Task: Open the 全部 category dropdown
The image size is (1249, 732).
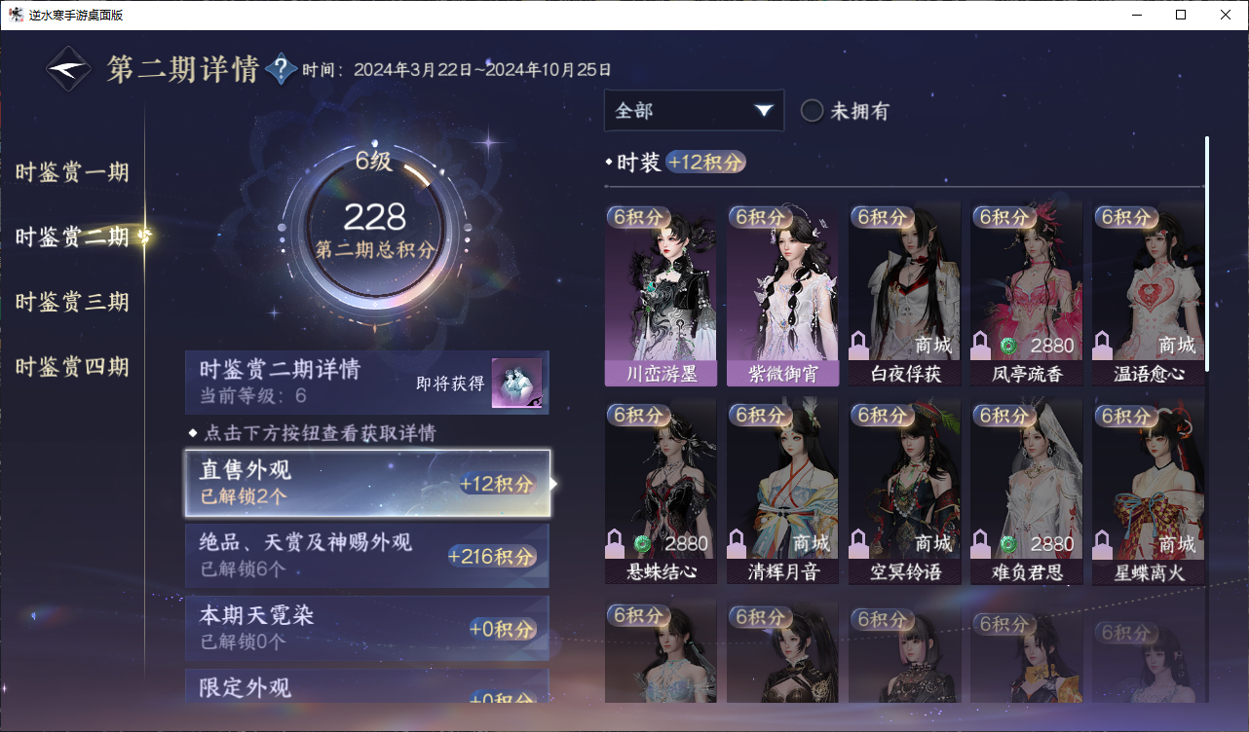Action: 694,111
